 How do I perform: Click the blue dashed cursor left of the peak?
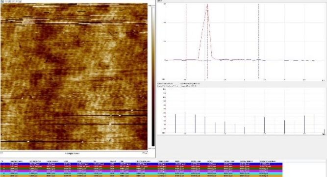click(x=186, y=42)
